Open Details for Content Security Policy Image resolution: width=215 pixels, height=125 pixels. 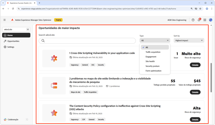(x=195, y=120)
